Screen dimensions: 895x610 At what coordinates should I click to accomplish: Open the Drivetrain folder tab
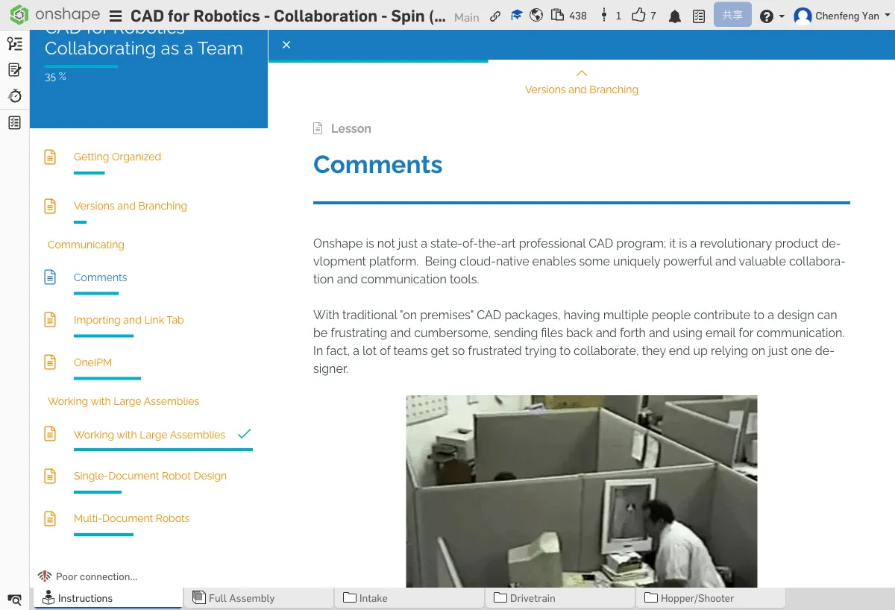tap(533, 598)
